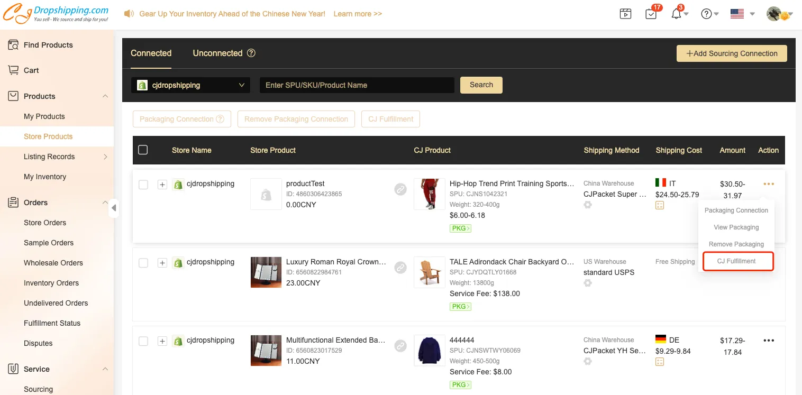
Task: Click the Add Sourcing Connection button
Action: coord(732,53)
